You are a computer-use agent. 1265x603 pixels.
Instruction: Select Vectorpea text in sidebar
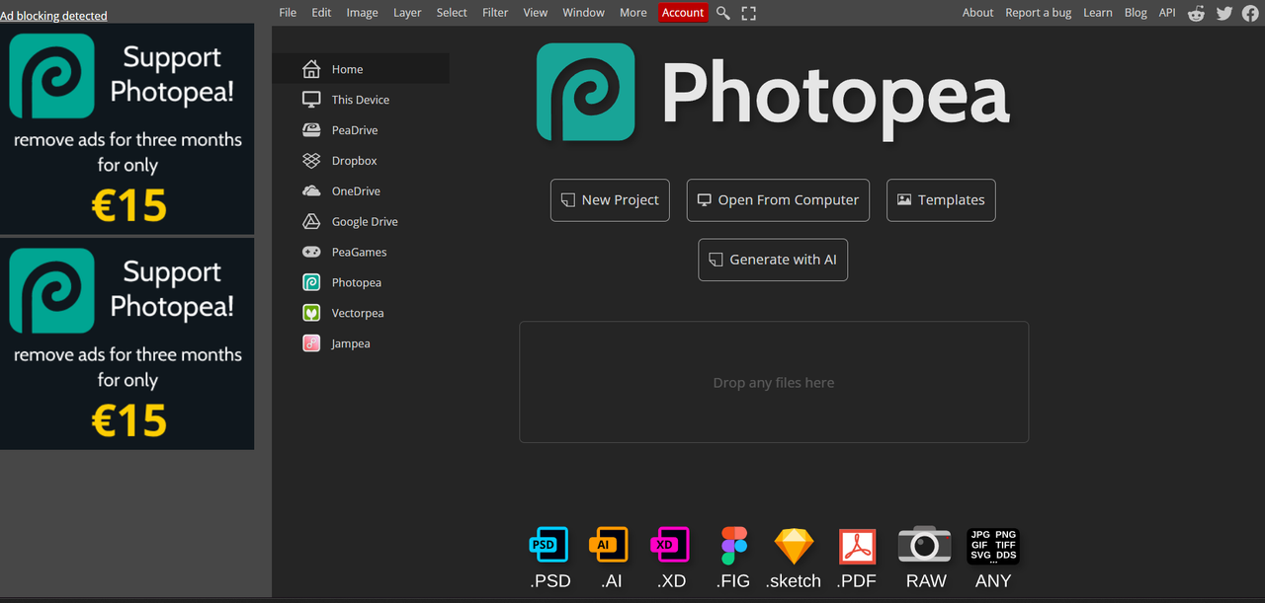(358, 314)
